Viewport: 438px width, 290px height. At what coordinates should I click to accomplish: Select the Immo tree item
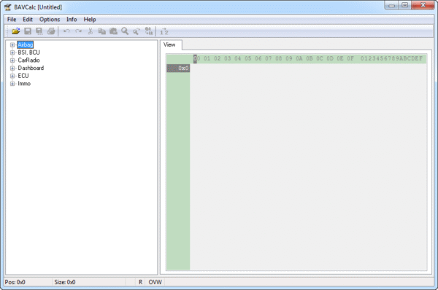(24, 84)
